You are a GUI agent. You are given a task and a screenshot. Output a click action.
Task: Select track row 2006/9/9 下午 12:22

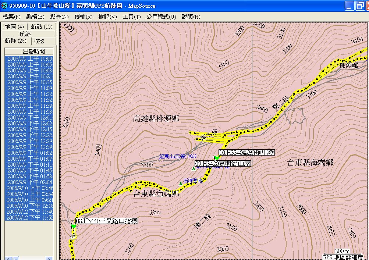click(x=29, y=135)
